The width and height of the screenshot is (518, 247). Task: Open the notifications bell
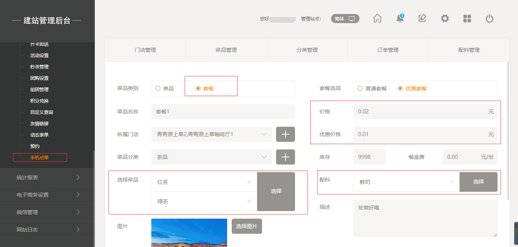pyautogui.click(x=400, y=19)
